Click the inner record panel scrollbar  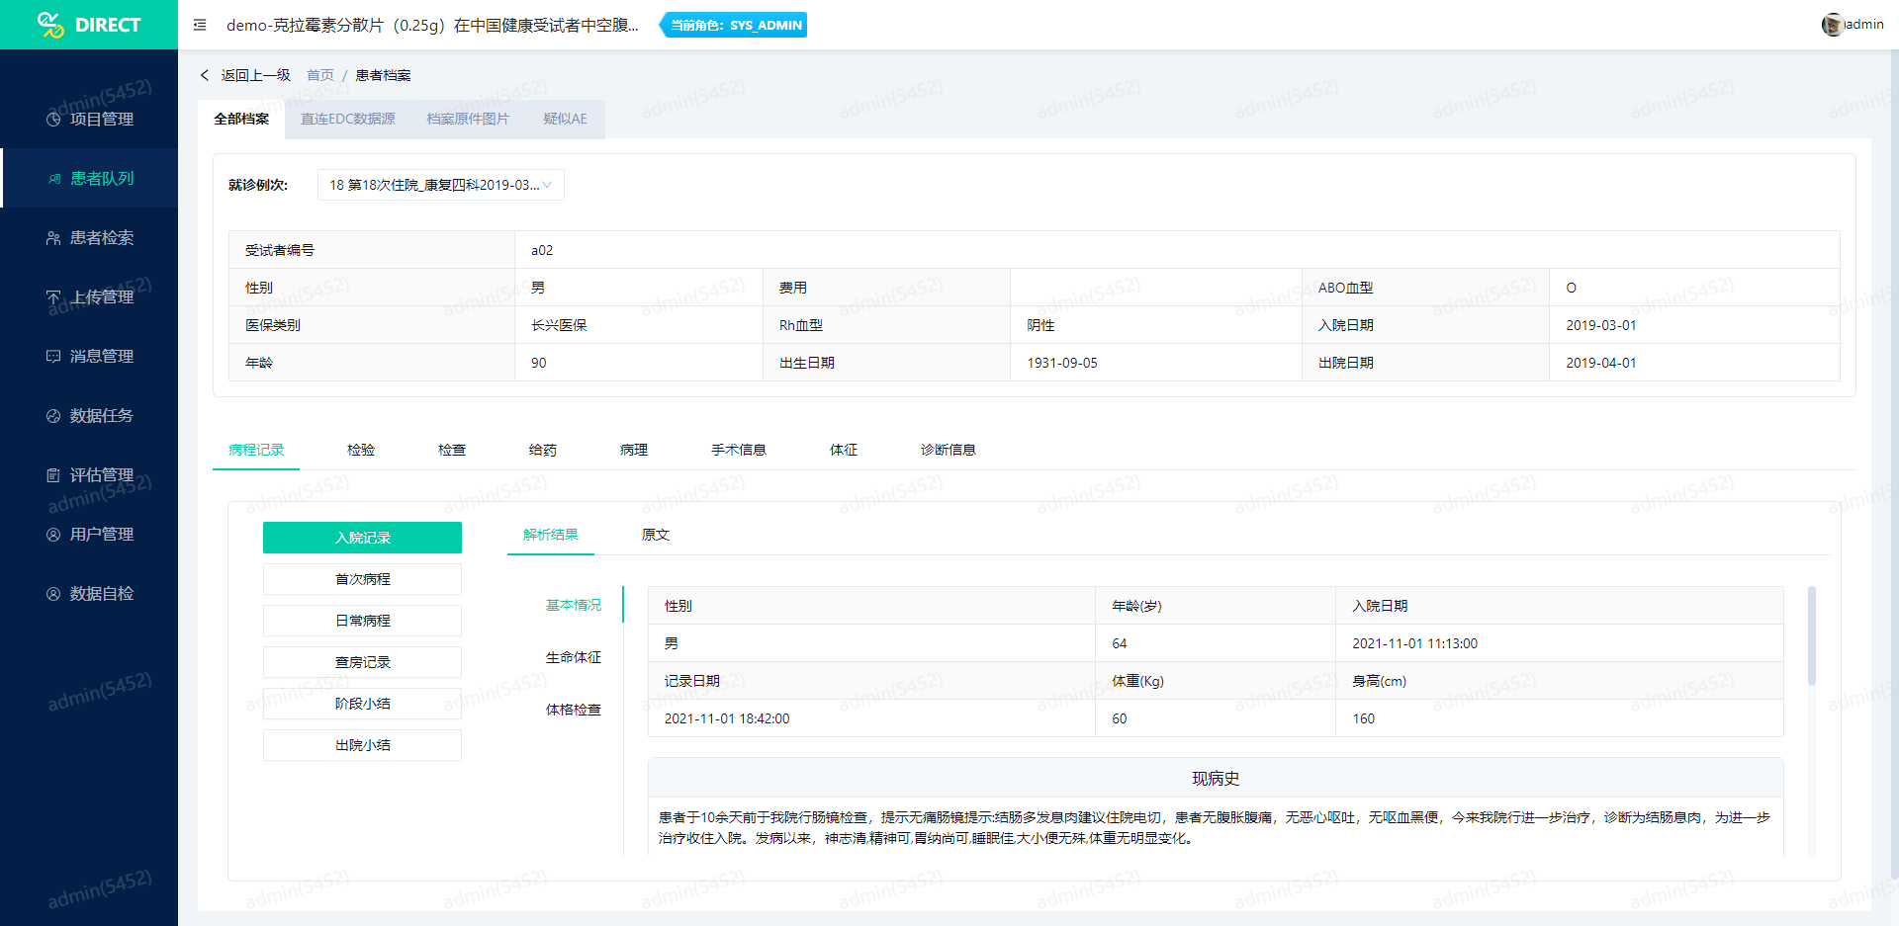coord(1812,635)
